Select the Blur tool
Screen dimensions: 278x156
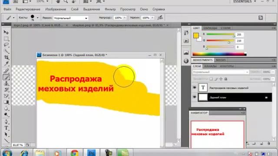6,108
